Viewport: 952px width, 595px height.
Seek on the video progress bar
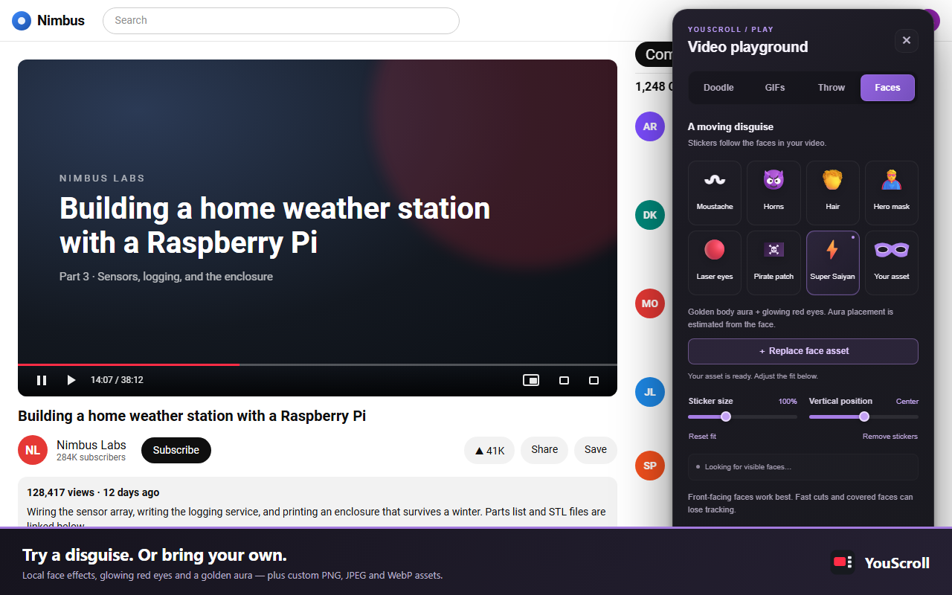[x=318, y=364]
